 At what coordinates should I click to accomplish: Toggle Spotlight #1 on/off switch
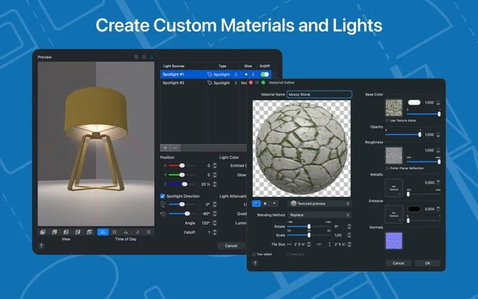[x=265, y=74]
